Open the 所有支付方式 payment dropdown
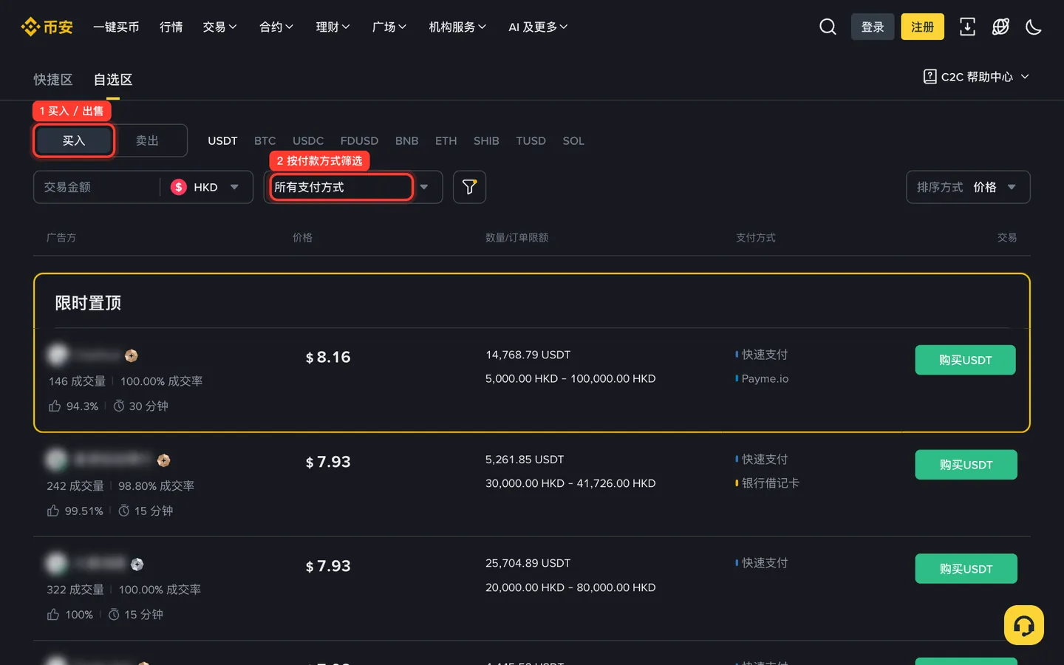 tap(353, 187)
